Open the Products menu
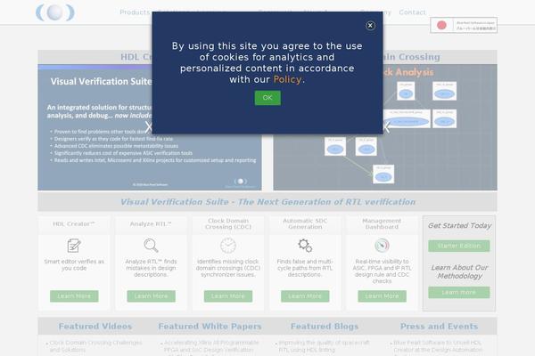This screenshot has width=535, height=356. (135, 12)
